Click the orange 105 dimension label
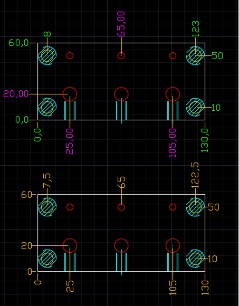239x306 pixels. pyautogui.click(x=173, y=288)
